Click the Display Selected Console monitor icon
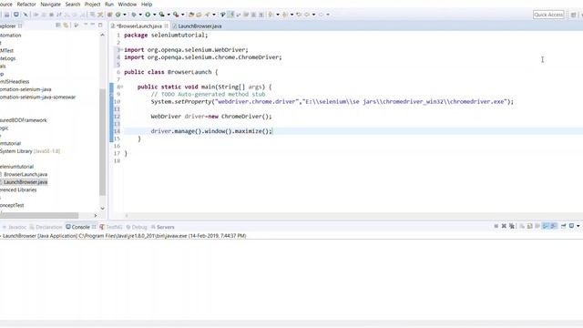 tap(571, 226)
